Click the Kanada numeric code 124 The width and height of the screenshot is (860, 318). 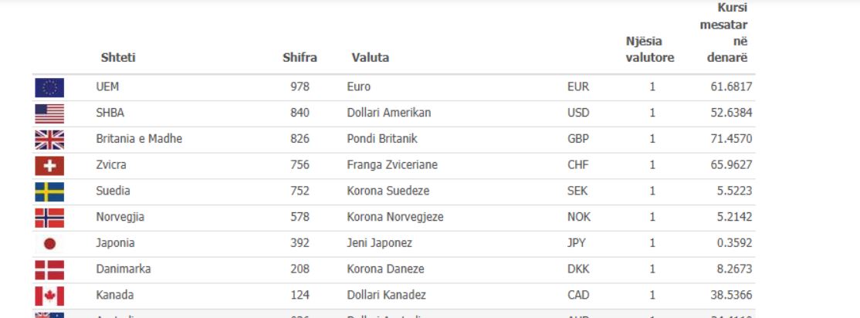click(x=300, y=296)
